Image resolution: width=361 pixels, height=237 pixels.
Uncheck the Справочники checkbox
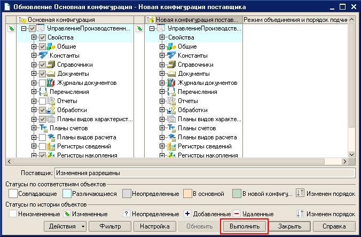tap(42, 65)
